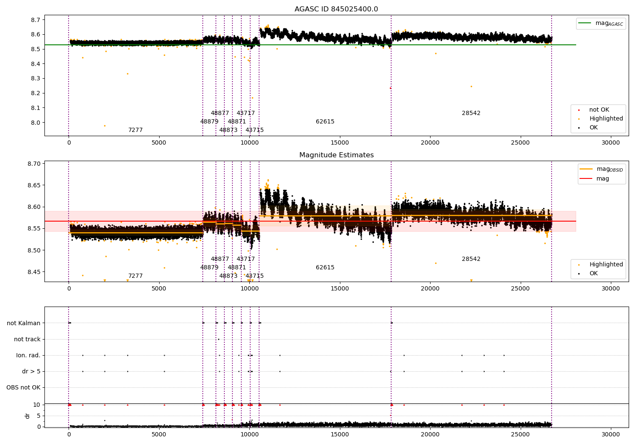Click the 8.70 y-axis tick in Magnitude Estimates

click(34, 164)
